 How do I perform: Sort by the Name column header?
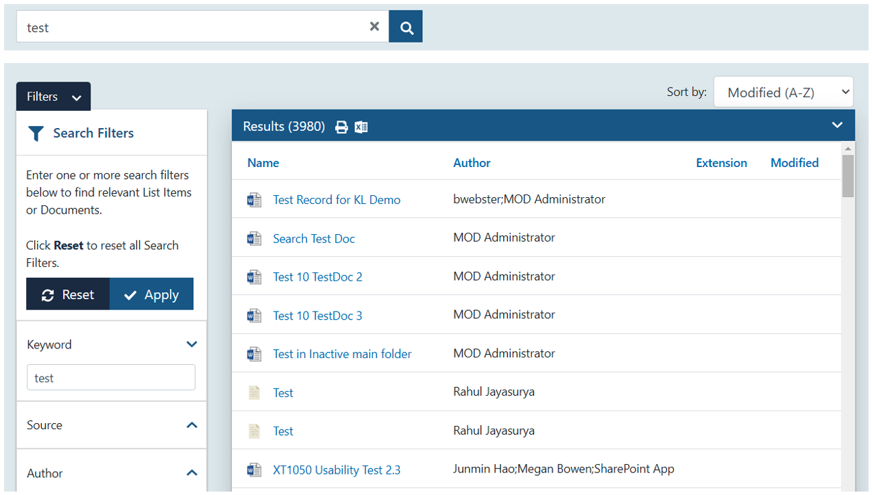coord(263,163)
